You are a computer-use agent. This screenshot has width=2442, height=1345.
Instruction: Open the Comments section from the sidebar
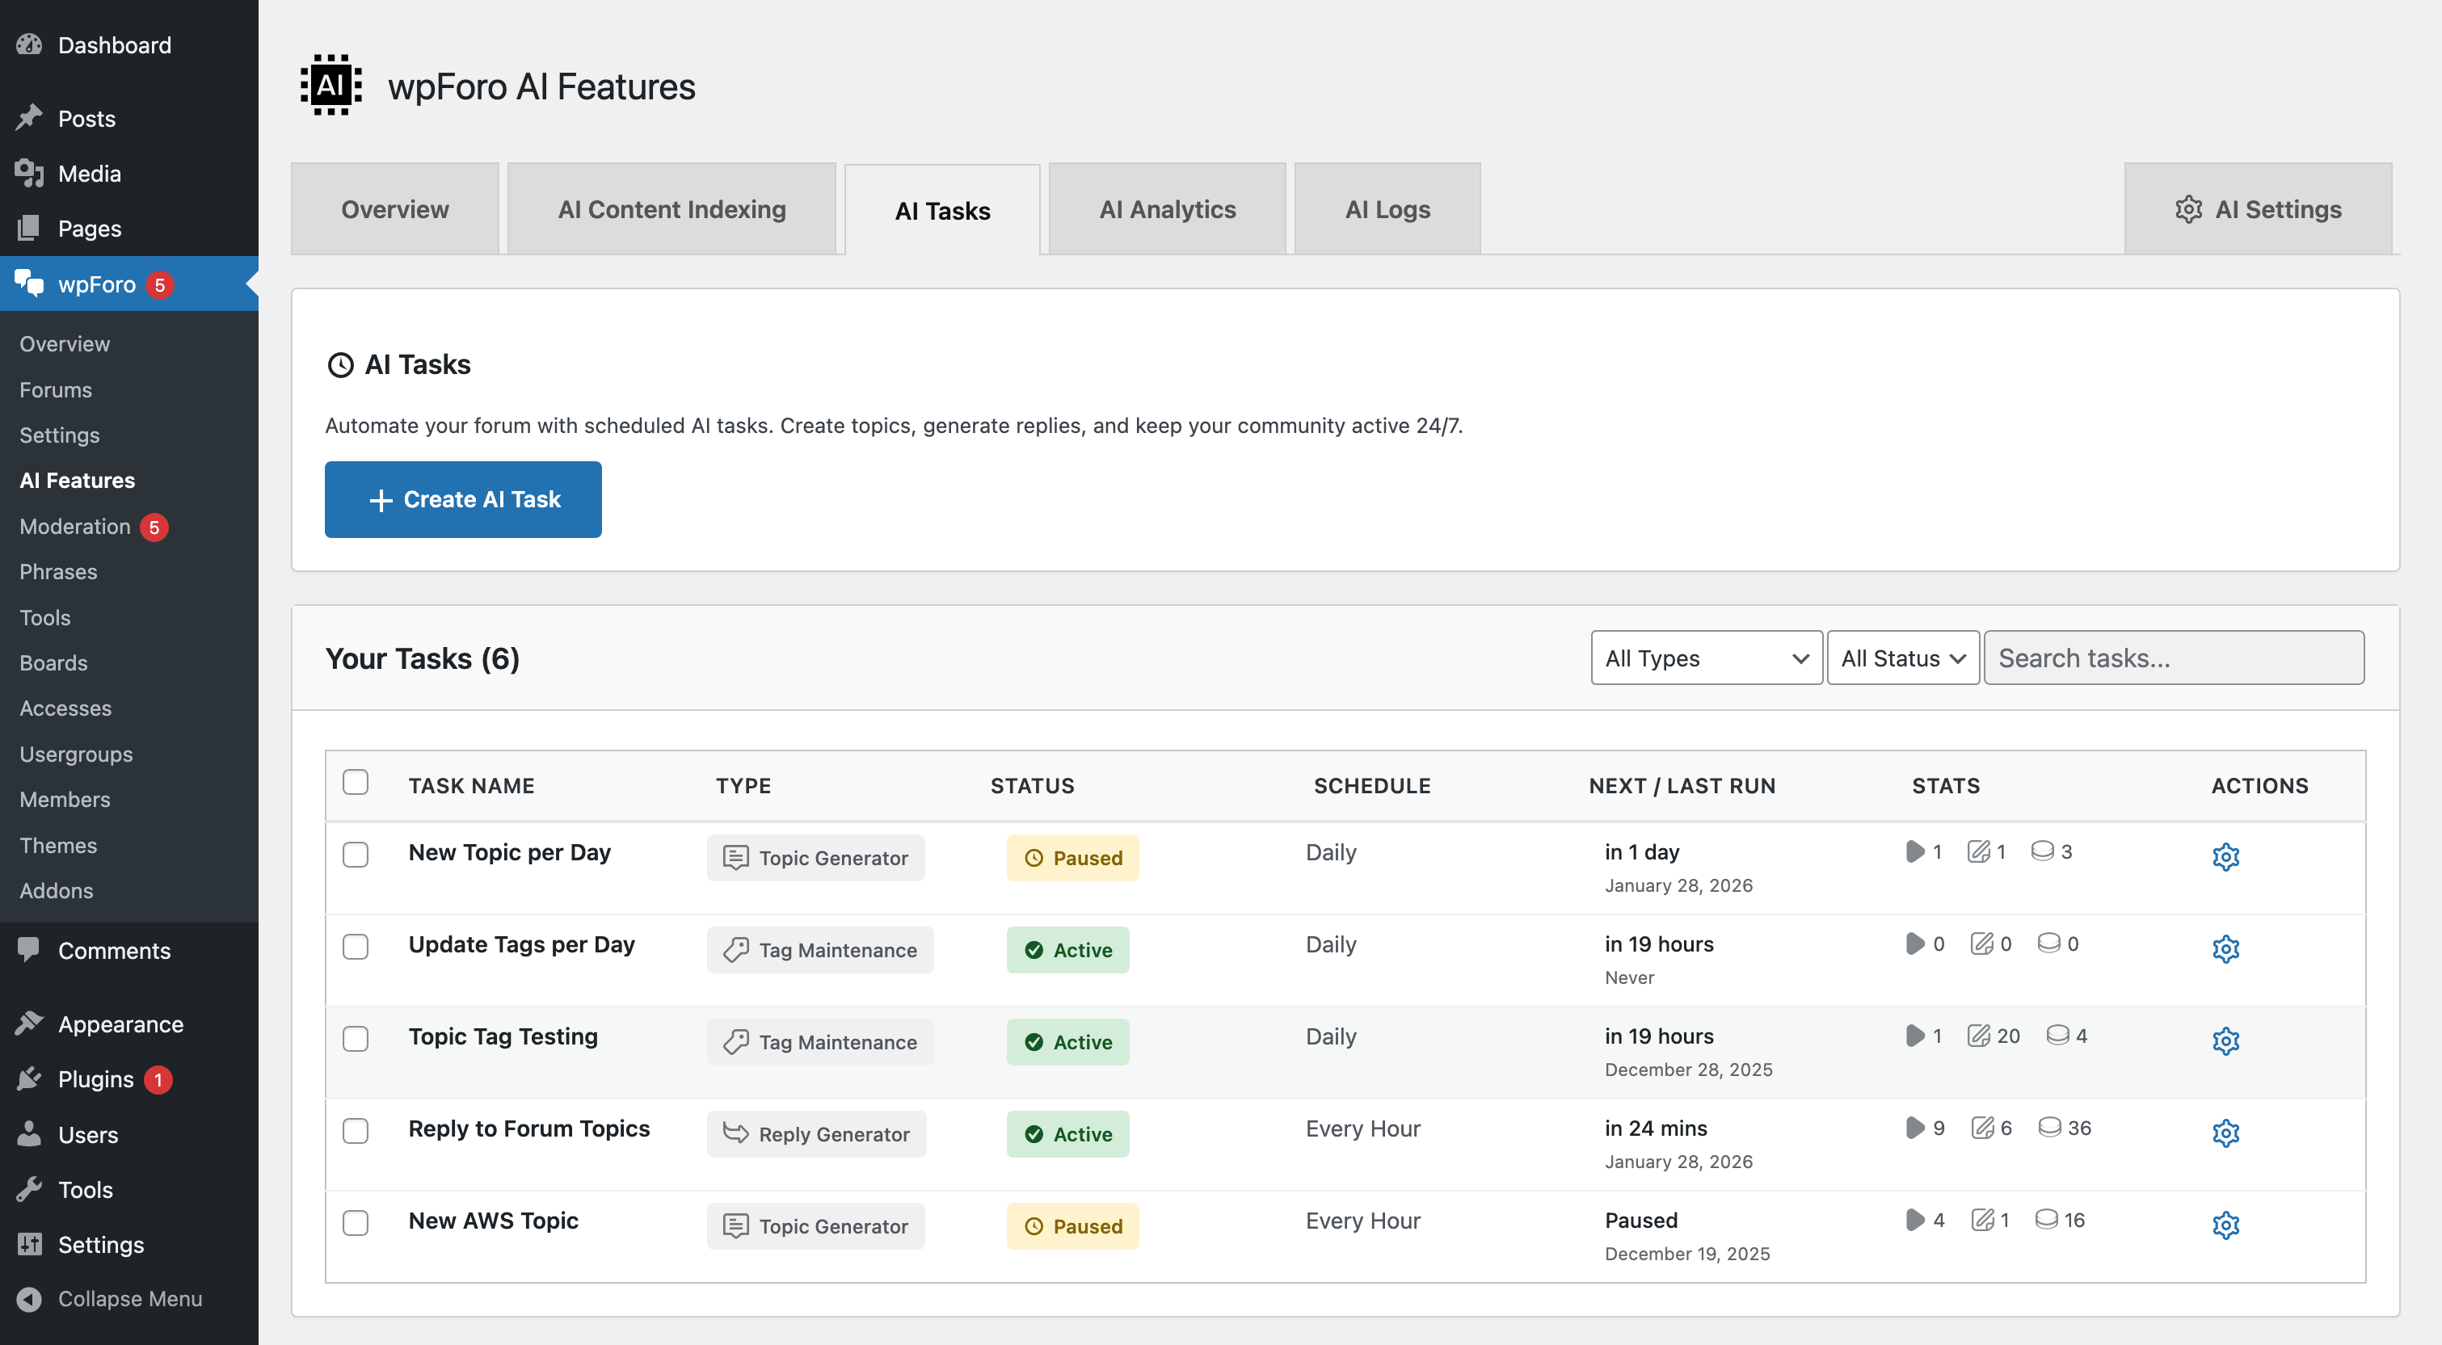114,951
